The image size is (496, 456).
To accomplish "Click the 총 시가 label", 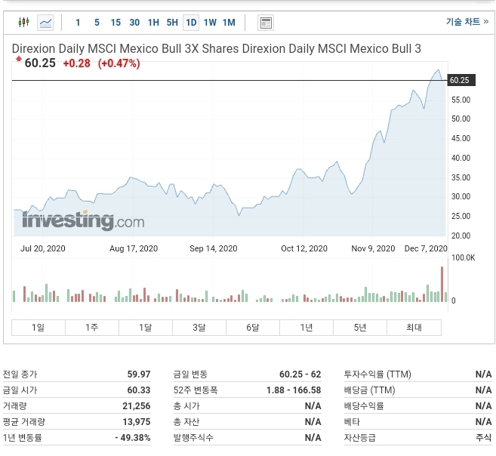I will (x=186, y=405).
